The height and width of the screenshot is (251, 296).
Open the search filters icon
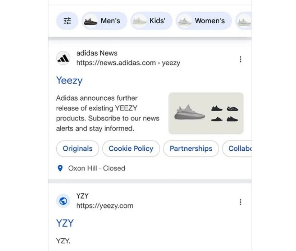[67, 21]
